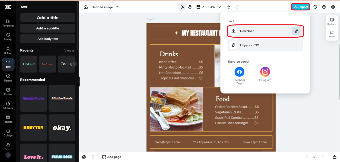This screenshot has height=162, width=340.
Task: Click Add a title button
Action: click(48, 18)
